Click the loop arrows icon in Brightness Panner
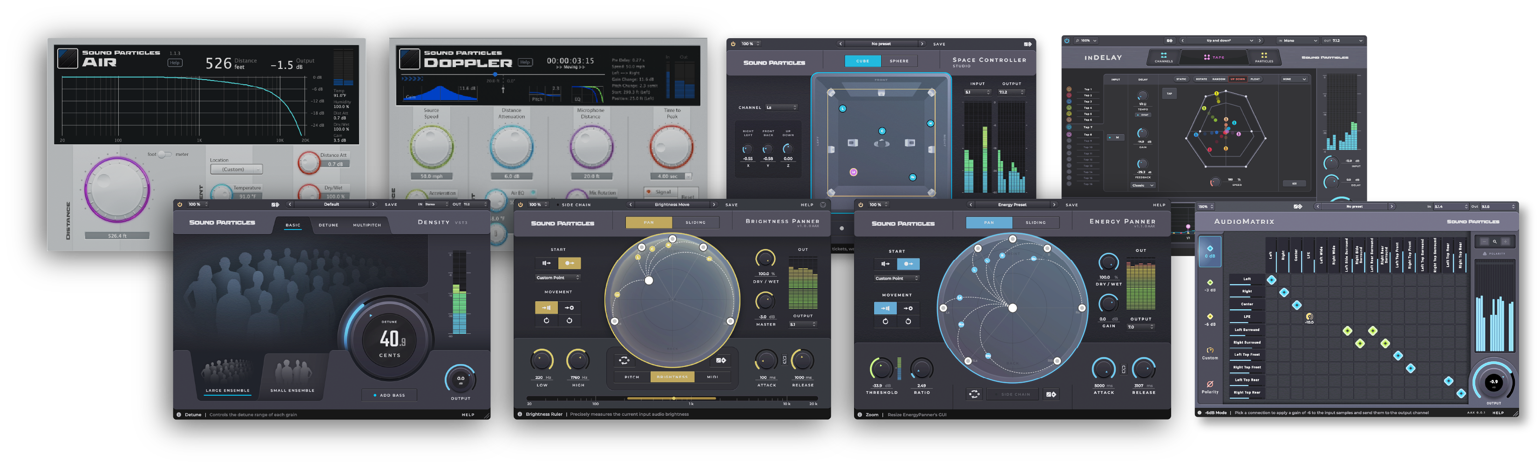 click(x=624, y=360)
